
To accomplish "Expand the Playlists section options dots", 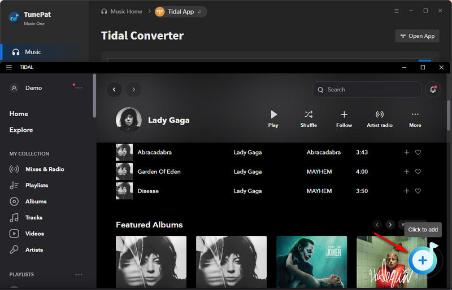I will click(x=79, y=275).
